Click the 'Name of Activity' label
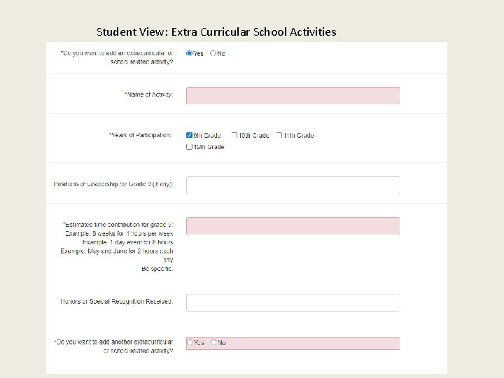Viewport: 504px width, 378px height. [x=148, y=94]
